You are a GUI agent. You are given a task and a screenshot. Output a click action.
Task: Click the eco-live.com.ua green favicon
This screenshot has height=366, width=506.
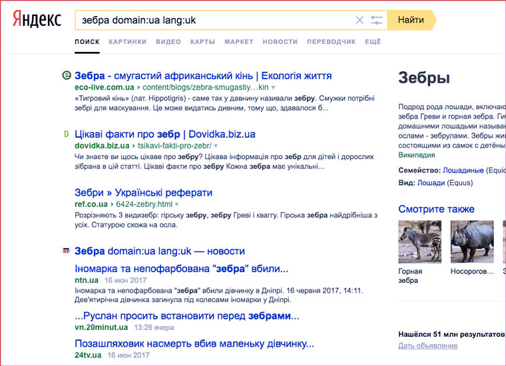66,75
